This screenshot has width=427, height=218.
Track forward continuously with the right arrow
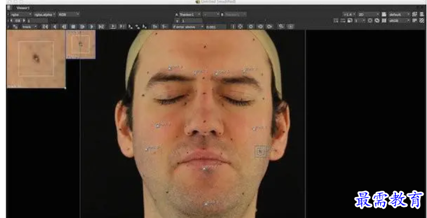(x=92, y=27)
